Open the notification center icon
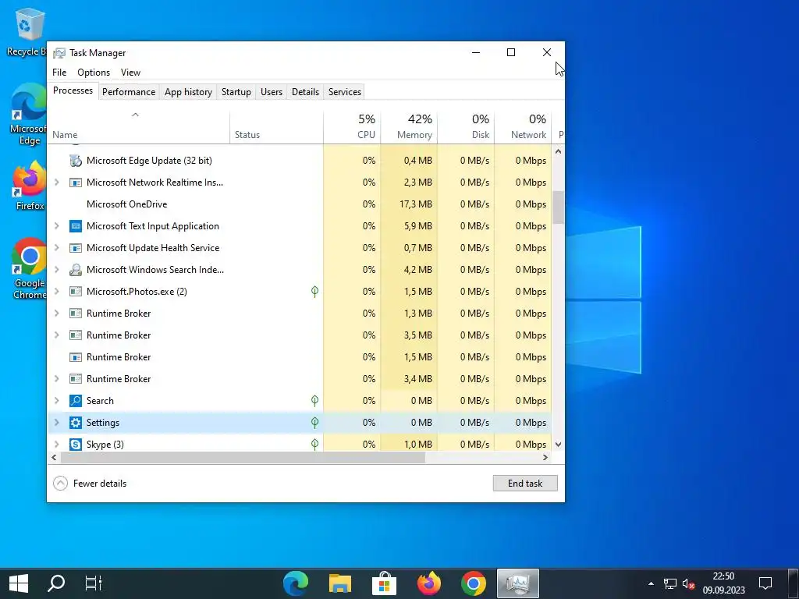The height and width of the screenshot is (599, 799). (x=765, y=583)
